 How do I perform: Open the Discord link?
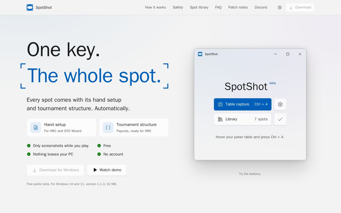point(261,7)
